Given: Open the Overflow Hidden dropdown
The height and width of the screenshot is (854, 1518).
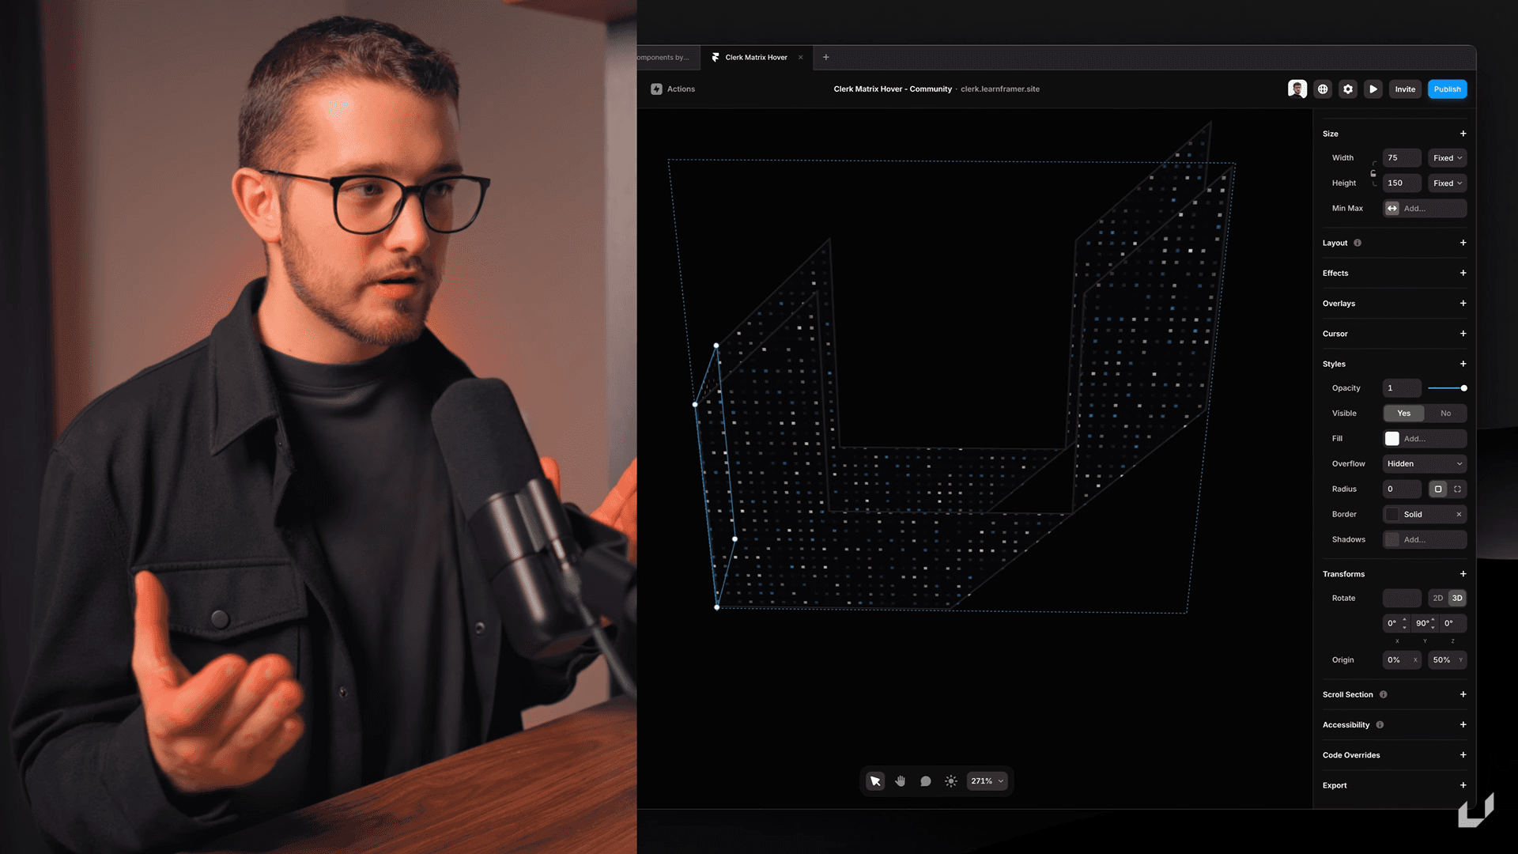Looking at the screenshot, I should click(1424, 464).
